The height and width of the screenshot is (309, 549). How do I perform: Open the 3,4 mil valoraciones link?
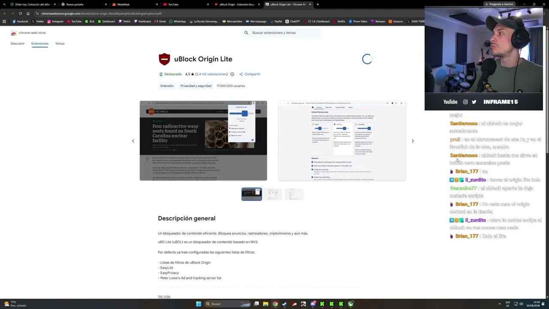pos(212,74)
